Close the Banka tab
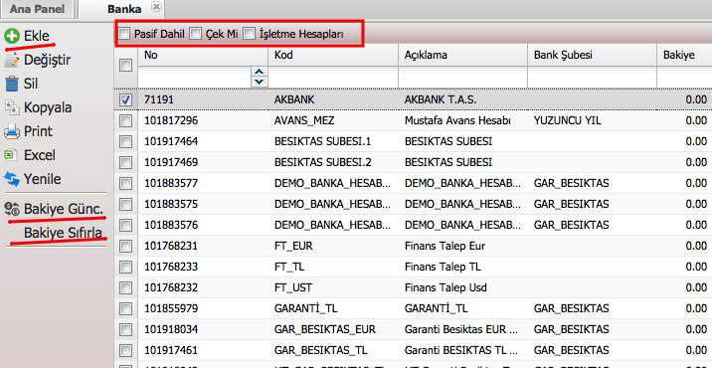Screen dimensions: 712x368 tap(156, 6)
